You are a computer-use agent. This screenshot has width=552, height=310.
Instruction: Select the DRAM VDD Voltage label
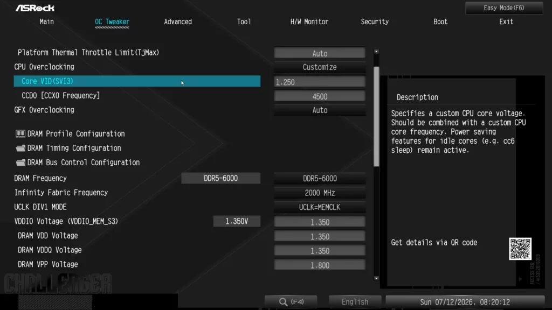point(48,236)
